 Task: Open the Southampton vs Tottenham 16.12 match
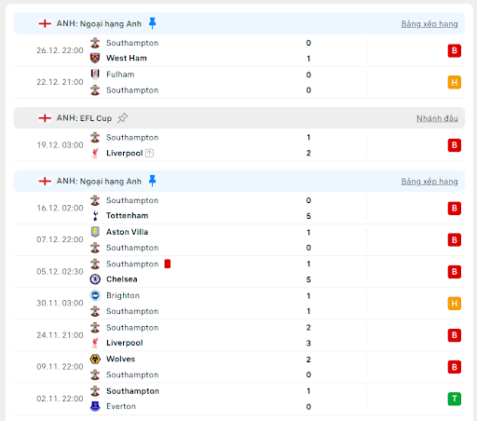(x=239, y=208)
